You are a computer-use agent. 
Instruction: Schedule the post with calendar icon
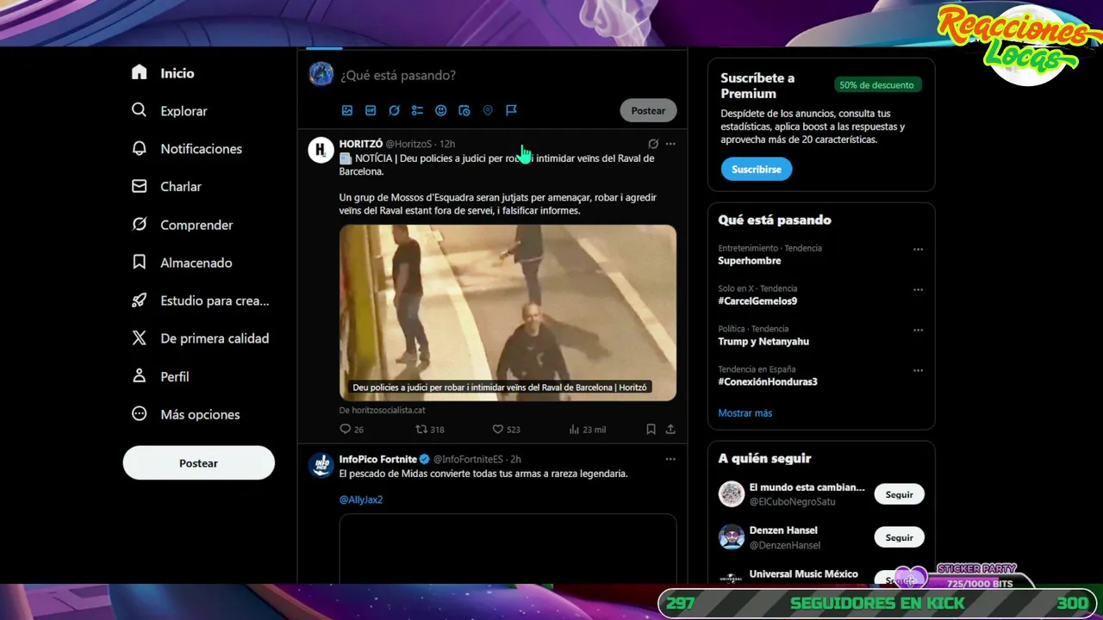(464, 110)
